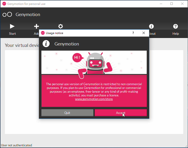The image size is (188, 148).
Task: Click the Start play icon in toolbar
Action: (x=12, y=26)
